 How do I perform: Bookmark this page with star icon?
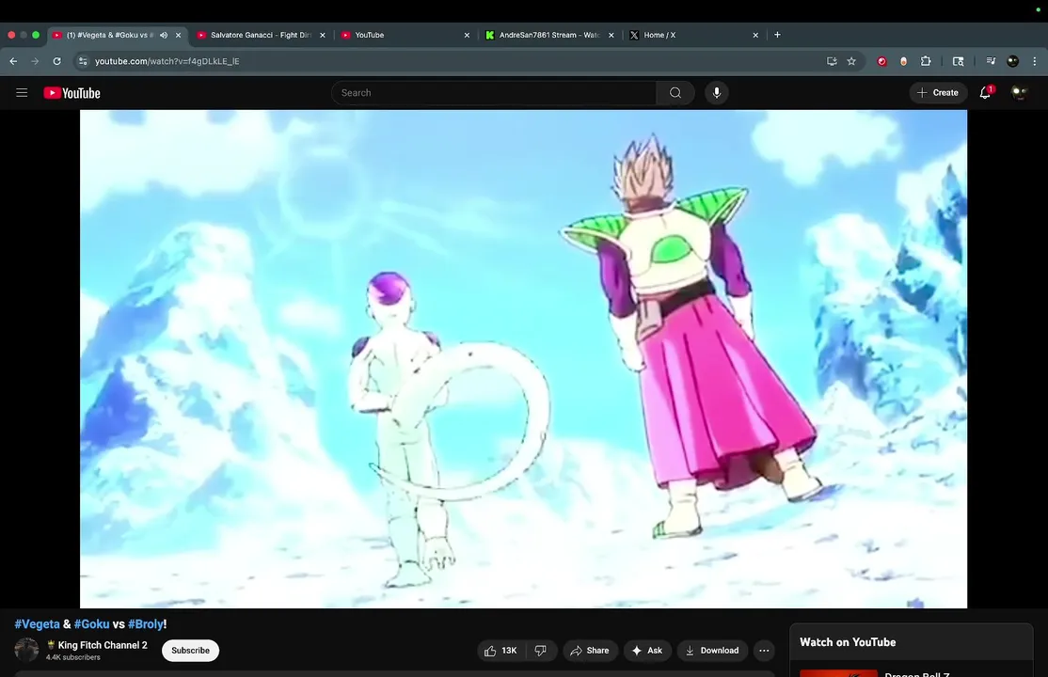point(851,61)
